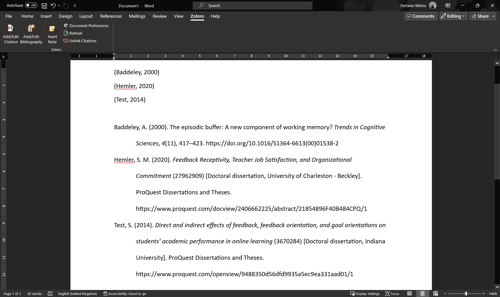The width and height of the screenshot is (500, 297).
Task: Open Zotero Document Preferences
Action: pyautogui.click(x=86, y=26)
